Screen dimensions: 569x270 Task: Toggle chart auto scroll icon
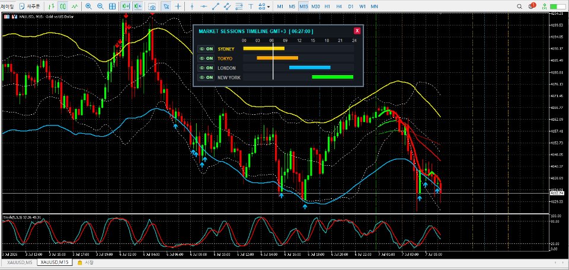tap(126, 6)
